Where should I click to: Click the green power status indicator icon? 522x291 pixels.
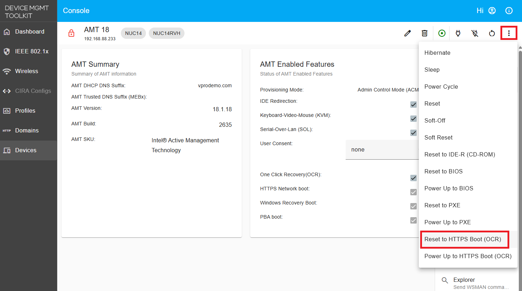click(441, 33)
